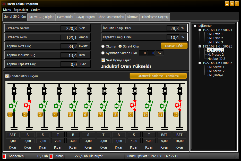This screenshot has height=161, width=241.
Task: Select KL Proses 2 in tree
Action: (x=216, y=55)
